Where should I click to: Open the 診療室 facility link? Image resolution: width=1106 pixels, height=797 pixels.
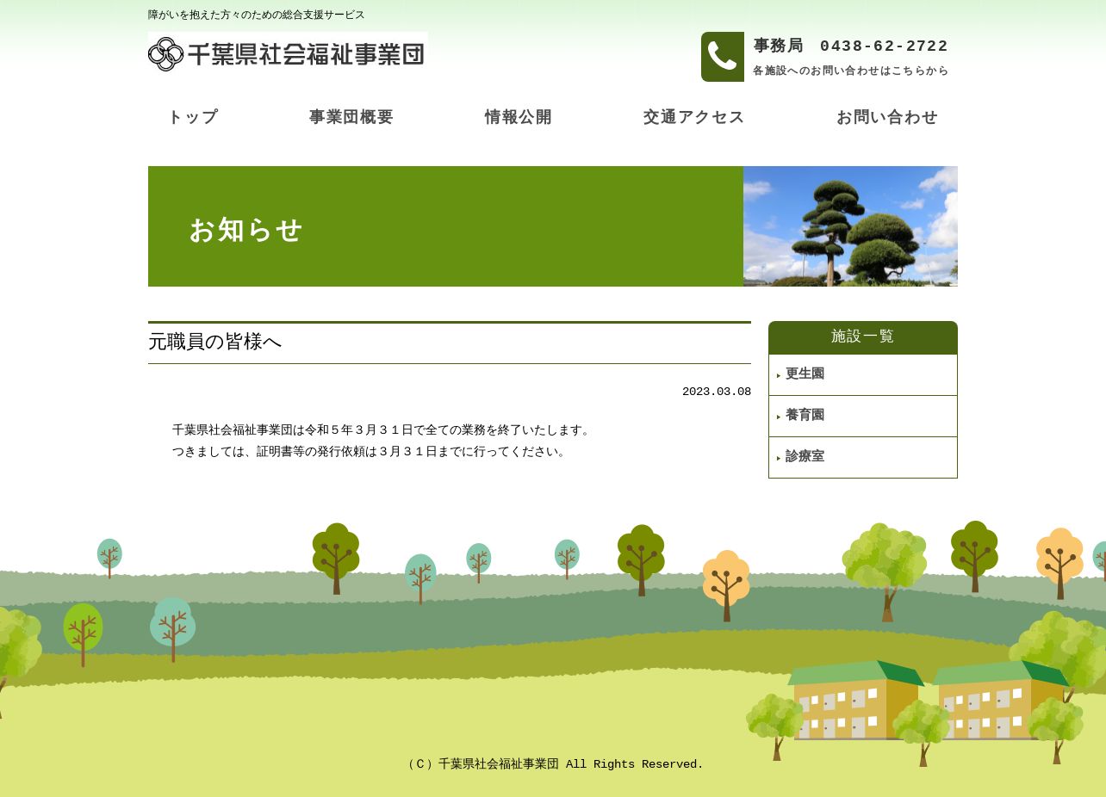pyautogui.click(x=863, y=457)
